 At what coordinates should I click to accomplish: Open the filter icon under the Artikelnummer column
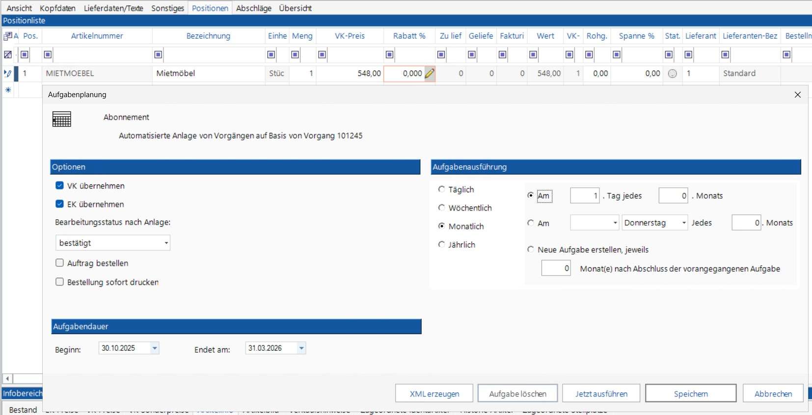pyautogui.click(x=48, y=54)
